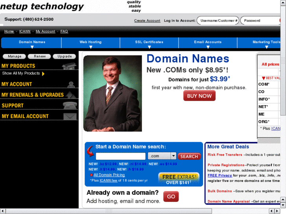Expand the Domain Names menu arrow
This screenshot has width=286, height=214.
click(32, 47)
